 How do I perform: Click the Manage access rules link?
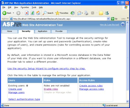tap(91, 89)
